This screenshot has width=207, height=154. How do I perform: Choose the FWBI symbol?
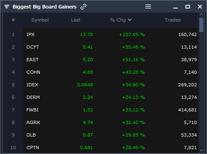pos(32,110)
